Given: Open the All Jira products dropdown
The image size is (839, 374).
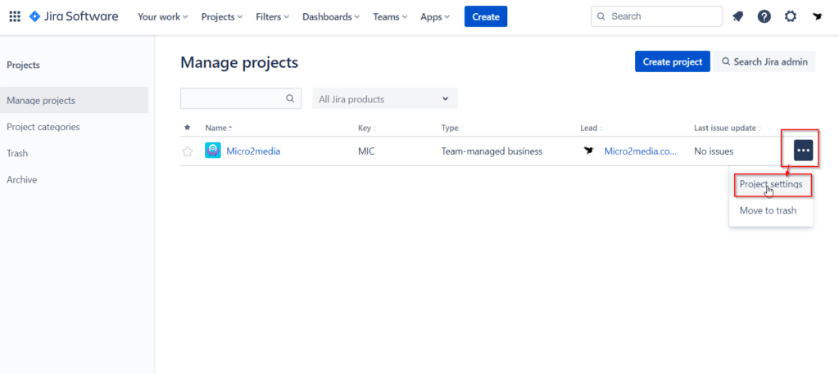Looking at the screenshot, I should coord(385,99).
